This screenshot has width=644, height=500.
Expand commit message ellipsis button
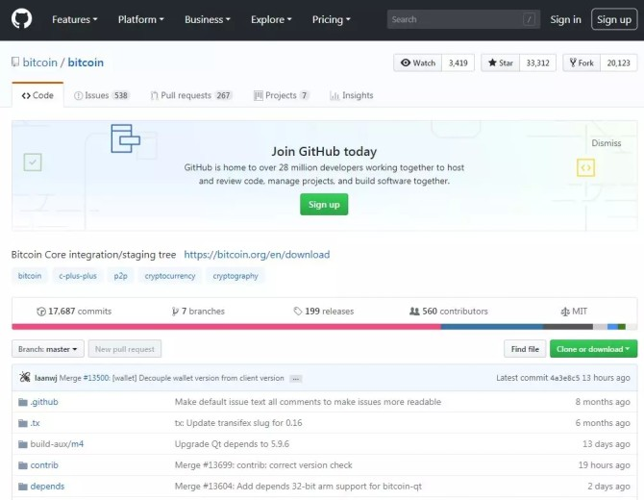pos(295,379)
